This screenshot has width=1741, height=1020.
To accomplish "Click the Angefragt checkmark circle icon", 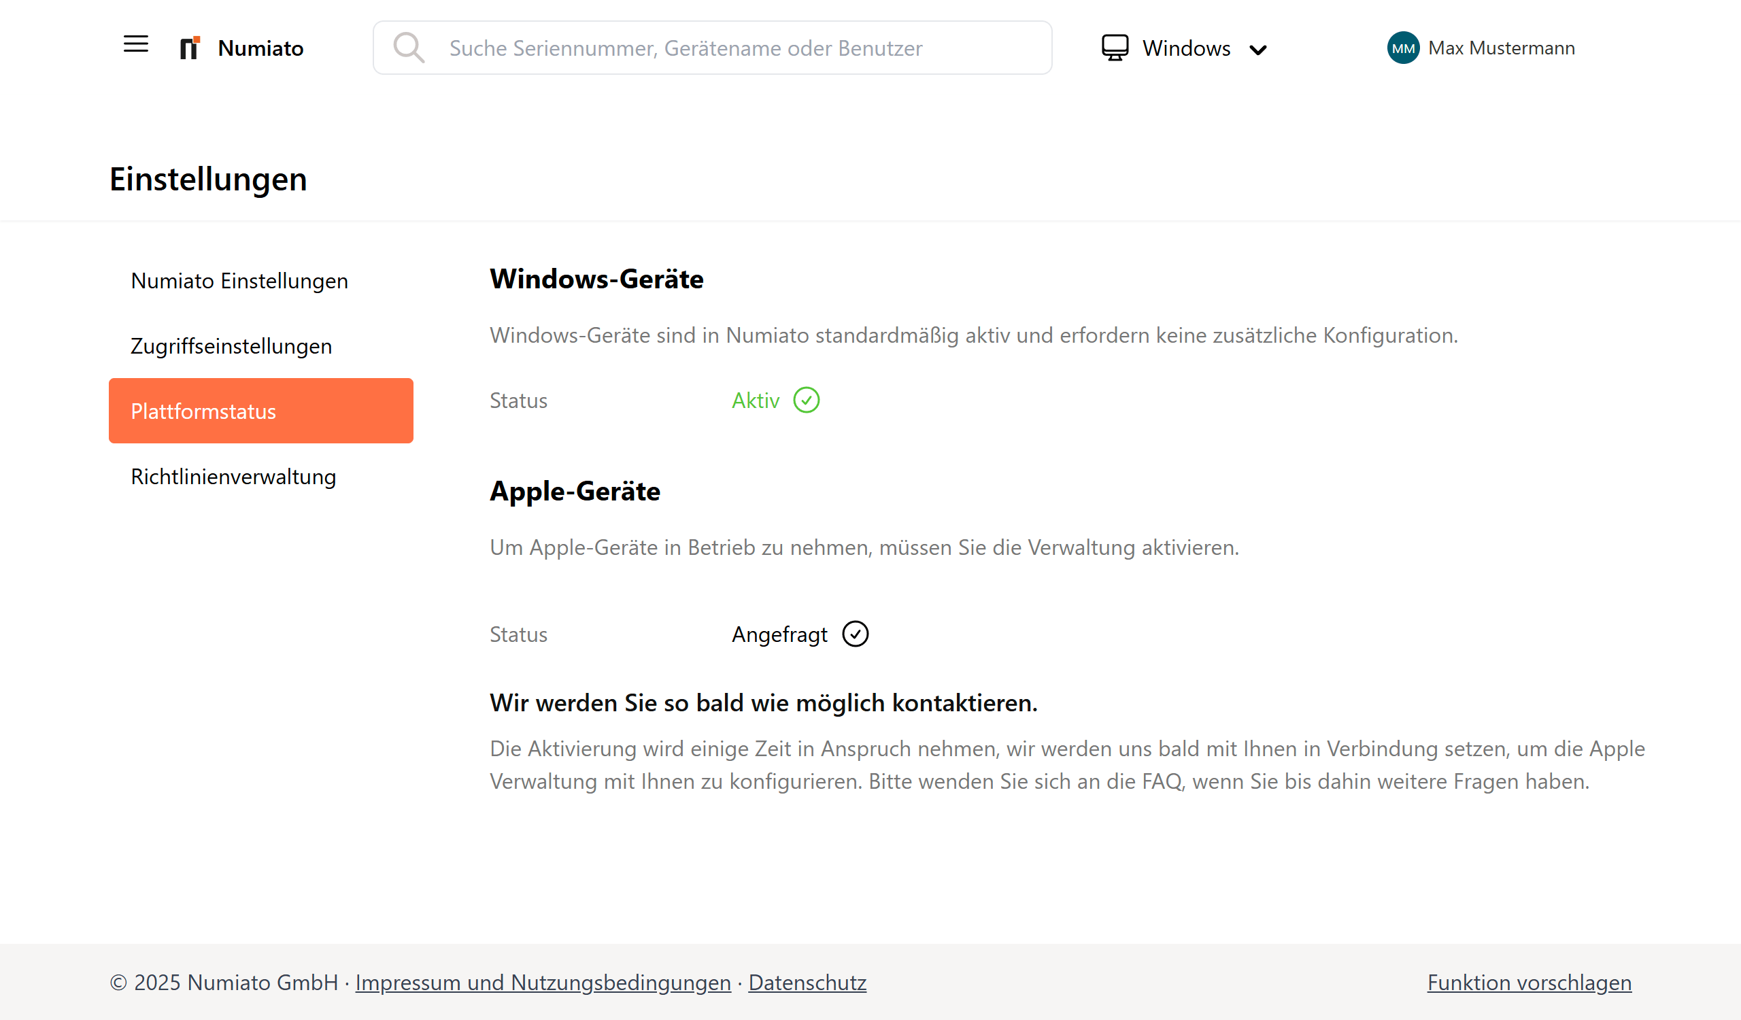I will [856, 633].
